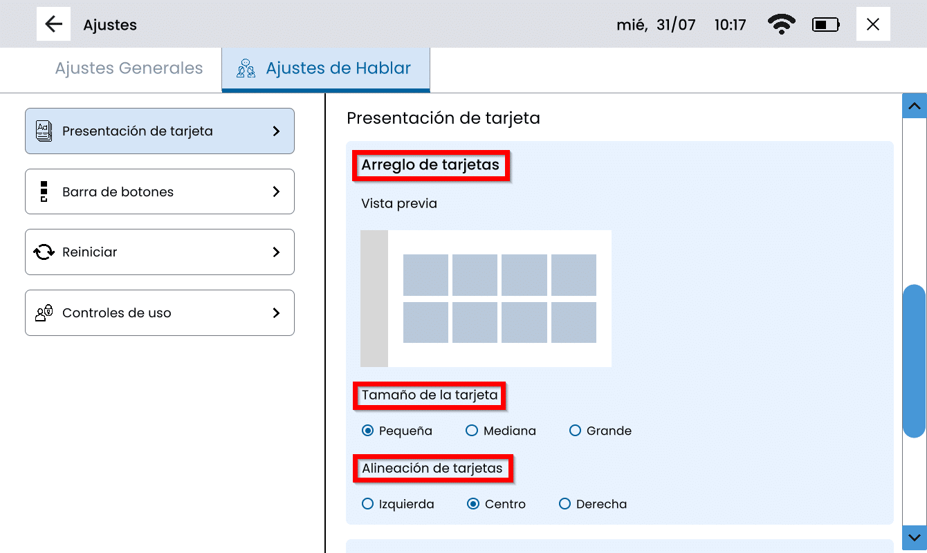This screenshot has height=553, width=927.
Task: Click the Reiniciar circular arrows icon
Action: [x=44, y=252]
